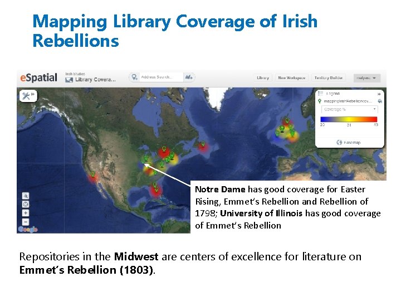This screenshot has width=401, height=301.
Task: Click the Basemap button in the legend
Action: tap(349, 142)
